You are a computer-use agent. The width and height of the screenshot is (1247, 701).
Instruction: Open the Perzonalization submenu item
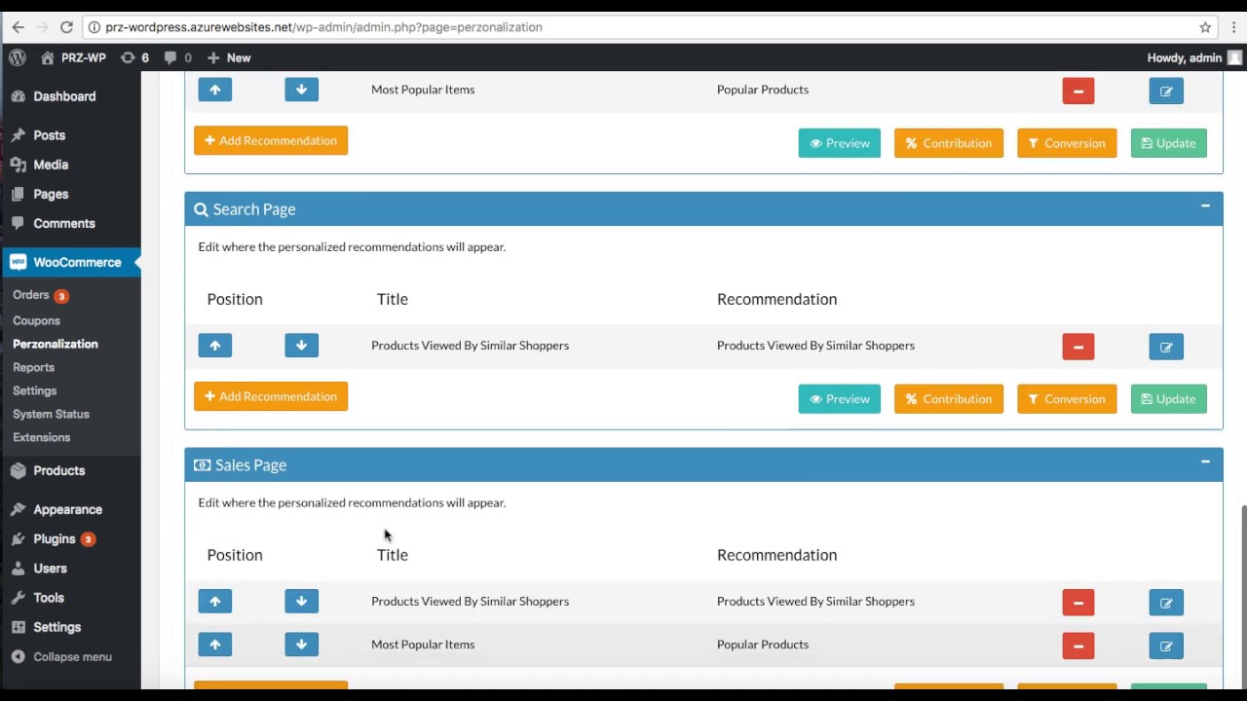[x=56, y=344]
